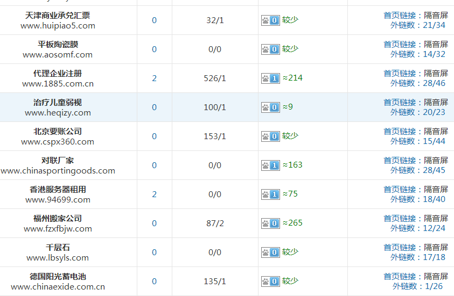Click 外链数 28/46 for www.1885.com.cn
The image size is (454, 296).
click(x=434, y=83)
